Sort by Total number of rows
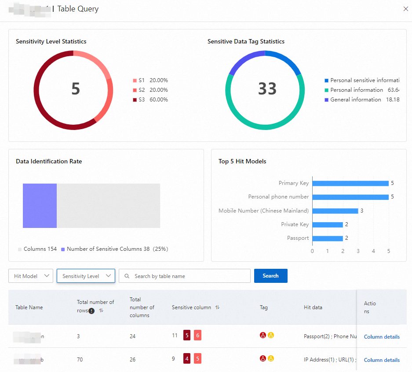The image size is (412, 372). pyautogui.click(x=101, y=311)
